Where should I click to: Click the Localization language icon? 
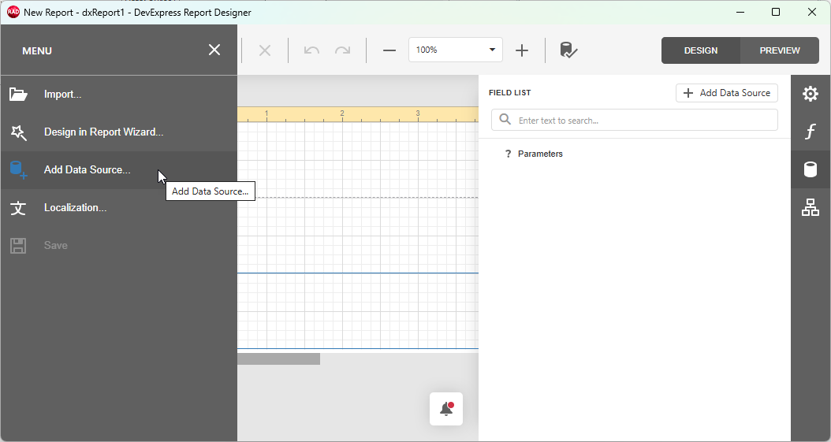point(18,208)
